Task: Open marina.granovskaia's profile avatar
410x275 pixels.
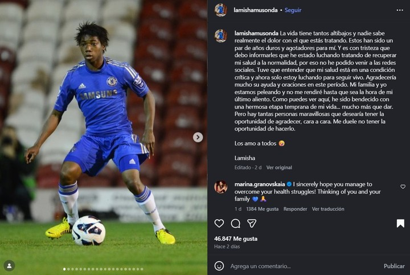Action: tap(221, 187)
